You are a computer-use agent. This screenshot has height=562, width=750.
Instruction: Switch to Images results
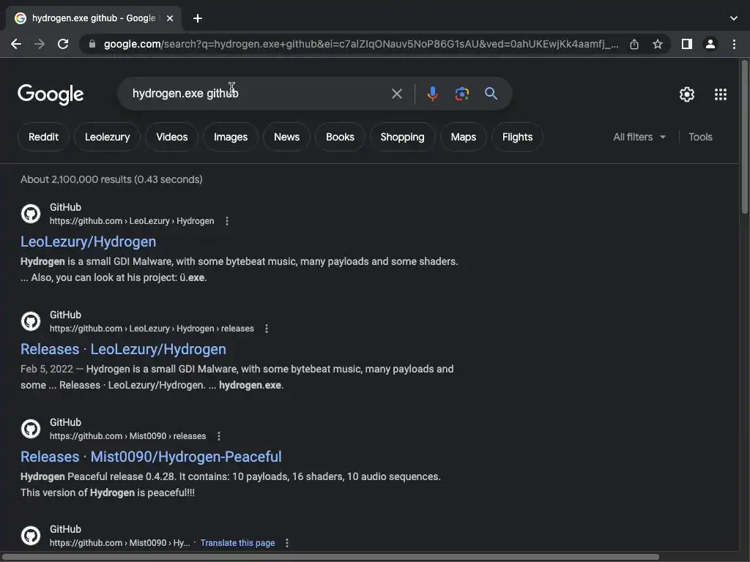coord(231,137)
